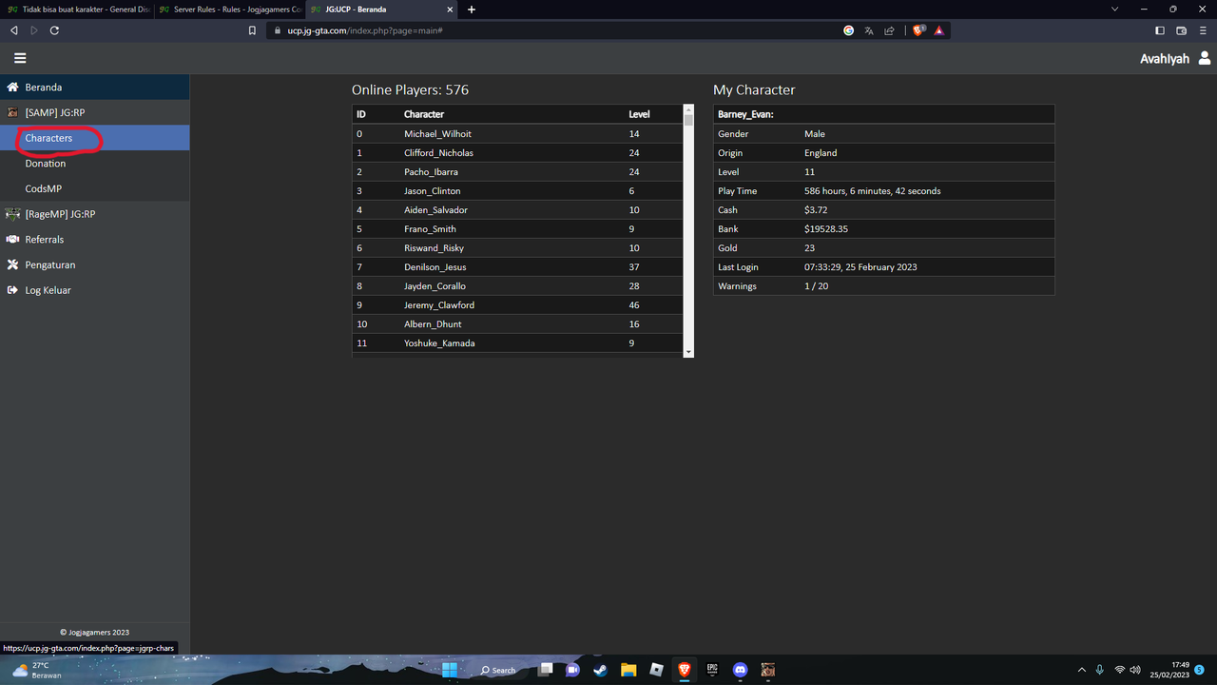Select the Clifford_Nicholas player row

[517, 153]
